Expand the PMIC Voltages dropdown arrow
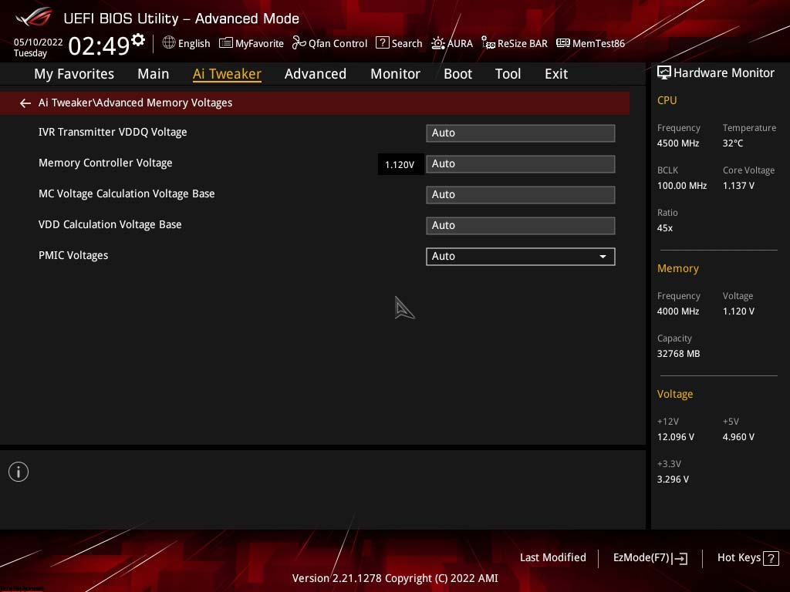The width and height of the screenshot is (790, 592). (x=603, y=257)
